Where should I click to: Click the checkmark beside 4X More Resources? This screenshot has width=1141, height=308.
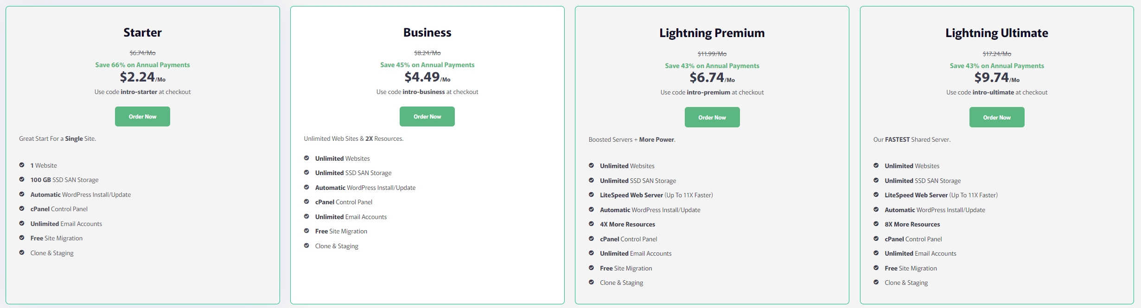[591, 224]
